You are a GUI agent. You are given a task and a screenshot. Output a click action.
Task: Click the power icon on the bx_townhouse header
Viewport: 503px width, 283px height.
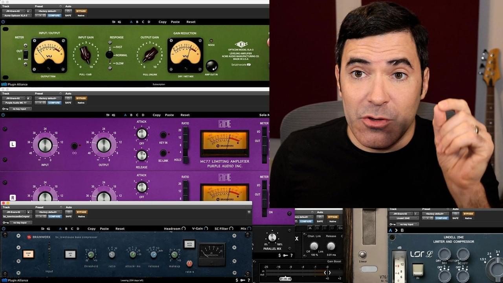[x=3, y=228]
